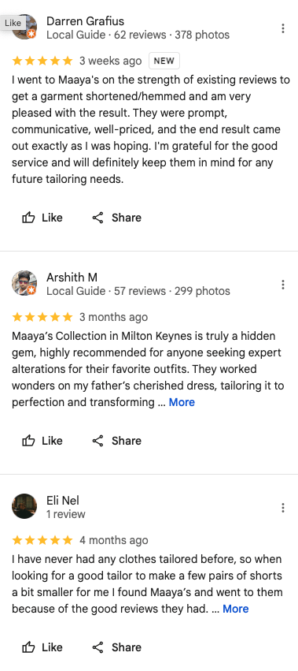
Task: Open reviewer name Darren Grafius
Action: (86, 21)
